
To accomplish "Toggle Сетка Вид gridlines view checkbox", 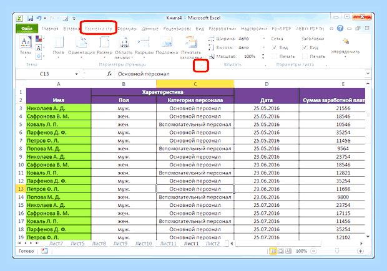I will (274, 47).
